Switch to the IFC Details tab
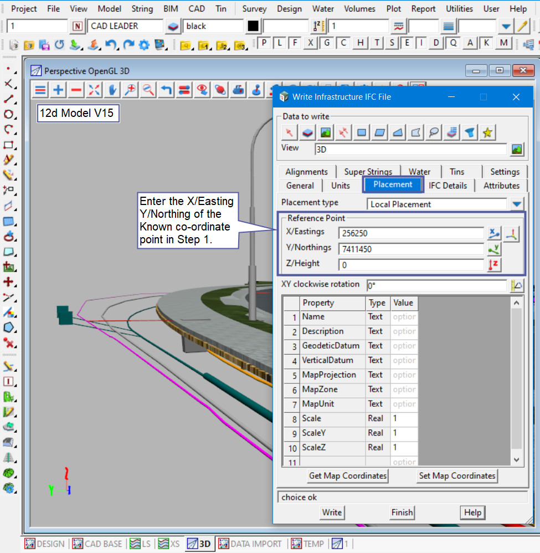Image resolution: width=540 pixels, height=553 pixels. point(448,186)
